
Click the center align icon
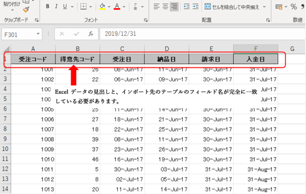(x=165, y=7)
